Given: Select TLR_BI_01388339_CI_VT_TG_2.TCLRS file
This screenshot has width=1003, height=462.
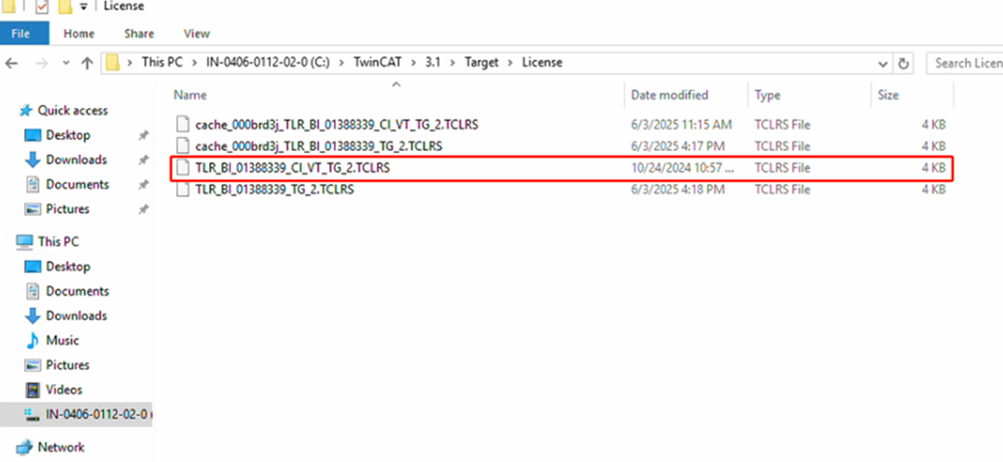Looking at the screenshot, I should tap(292, 168).
